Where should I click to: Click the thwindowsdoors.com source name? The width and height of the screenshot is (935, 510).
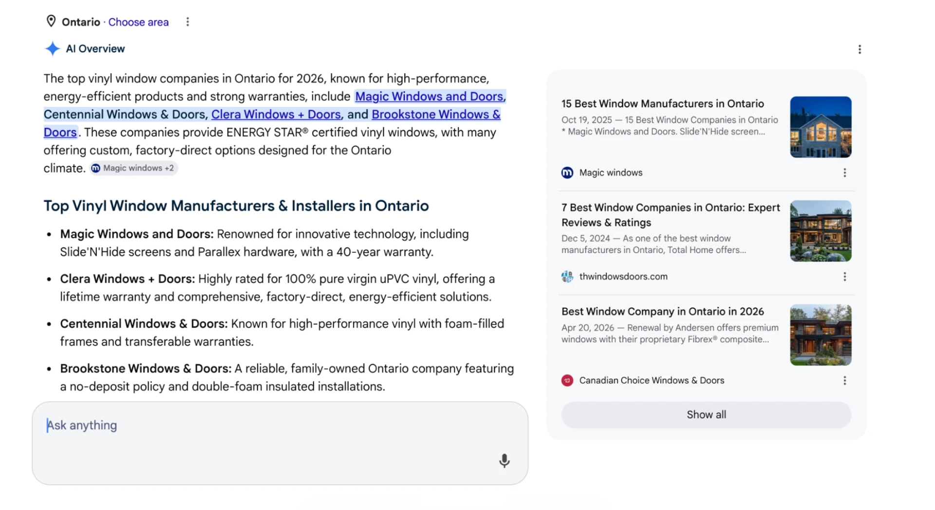[x=623, y=276]
